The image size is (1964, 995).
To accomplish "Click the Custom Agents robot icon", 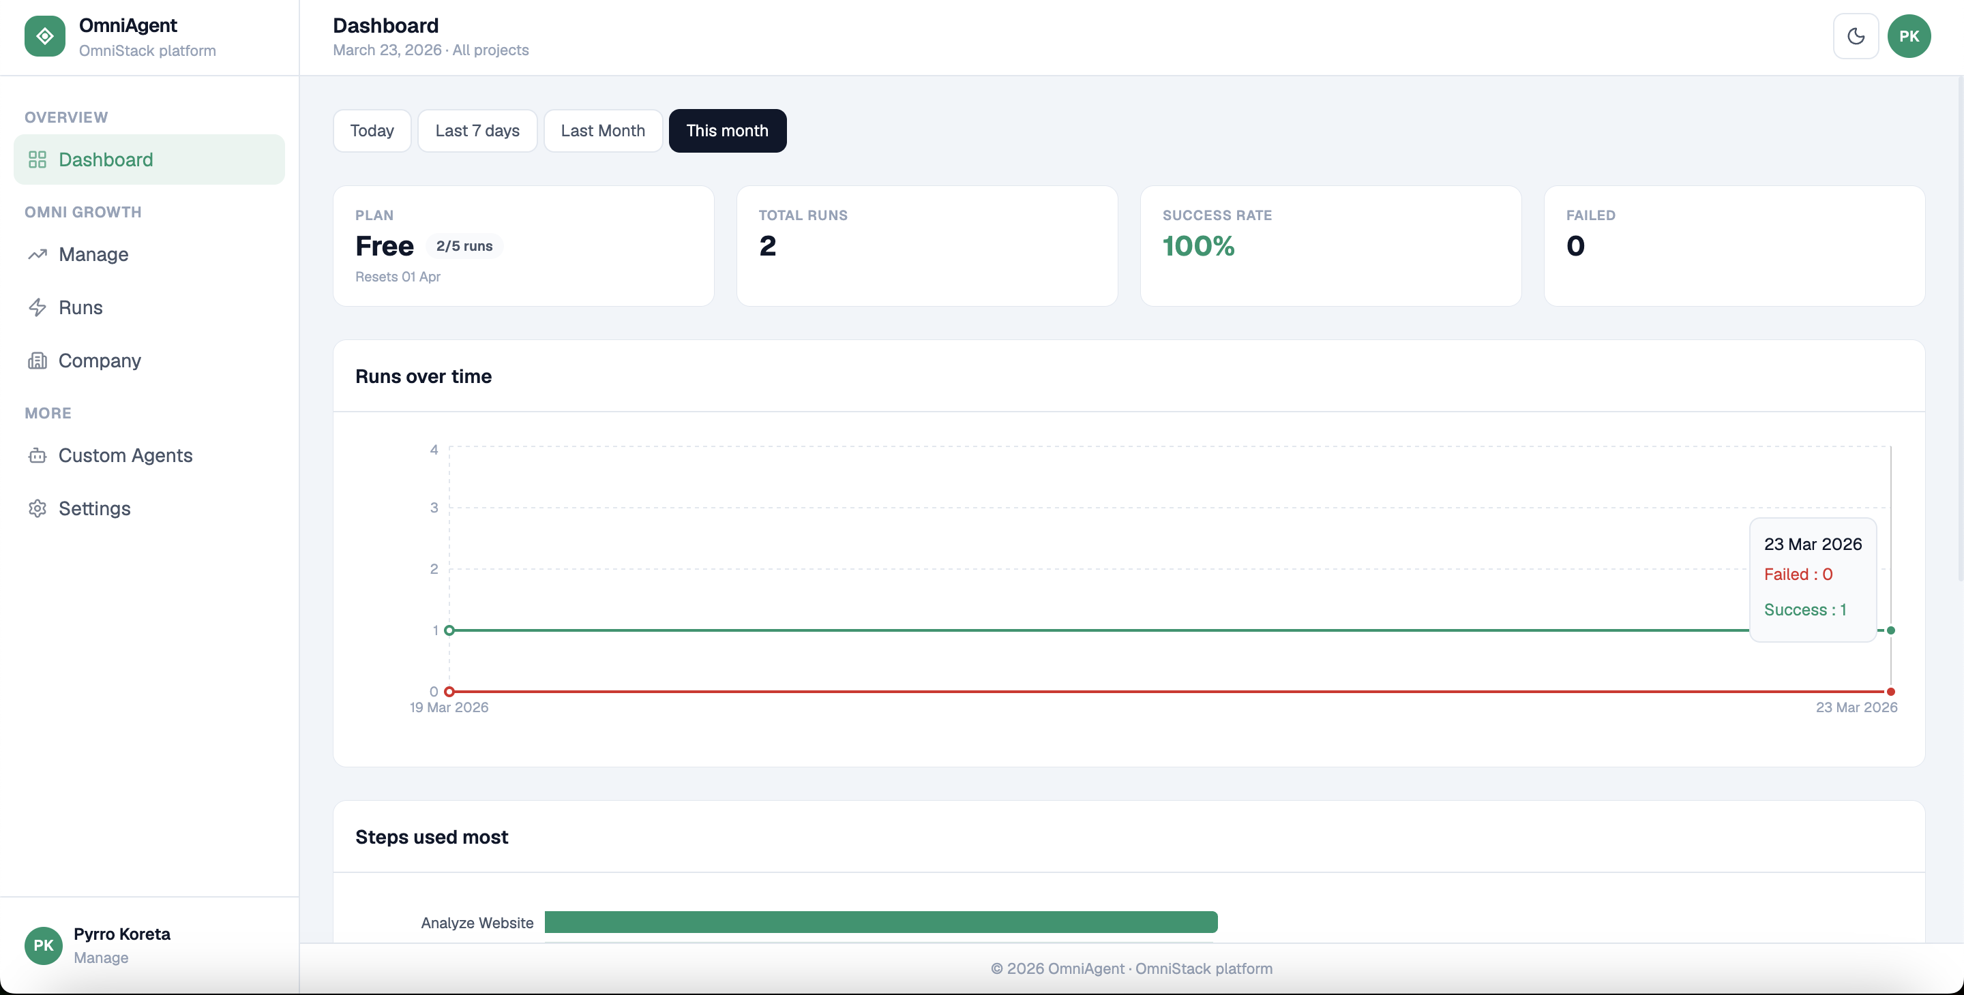I will coord(38,456).
